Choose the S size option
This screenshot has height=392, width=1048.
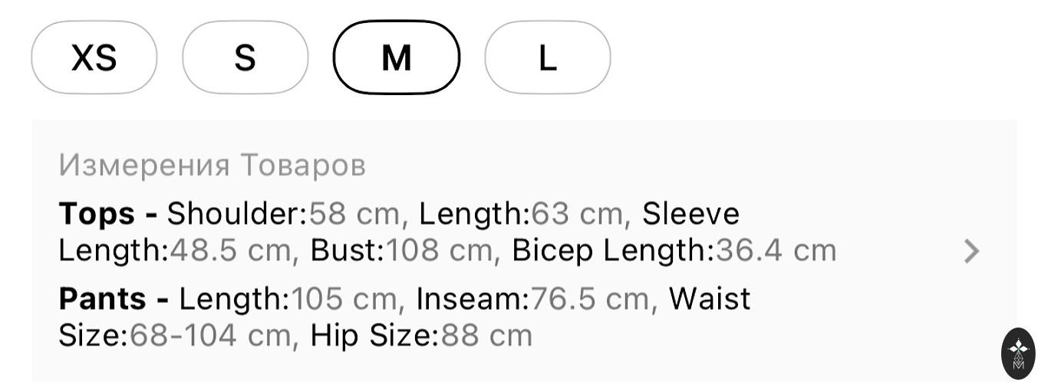pyautogui.click(x=245, y=58)
